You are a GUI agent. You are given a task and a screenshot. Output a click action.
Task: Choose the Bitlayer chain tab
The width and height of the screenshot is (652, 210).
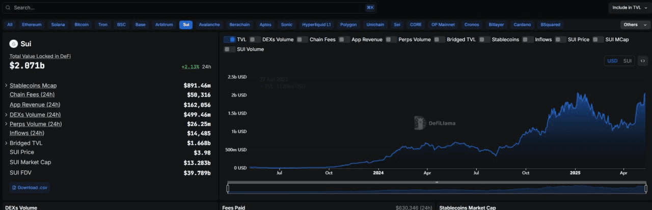496,24
